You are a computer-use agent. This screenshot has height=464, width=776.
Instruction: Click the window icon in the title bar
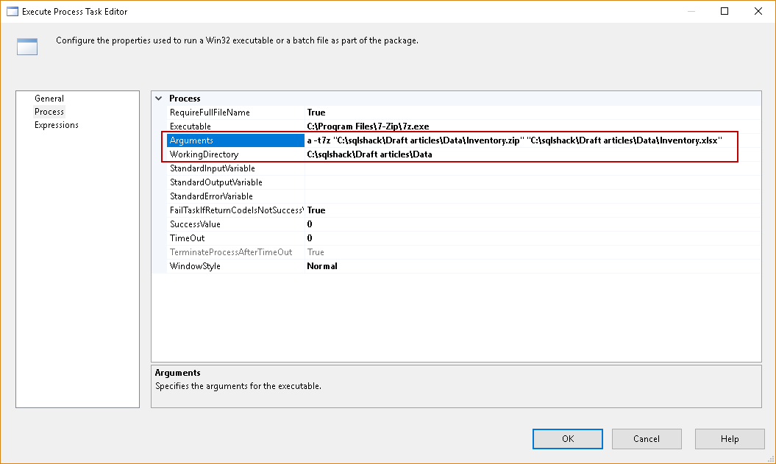point(12,12)
